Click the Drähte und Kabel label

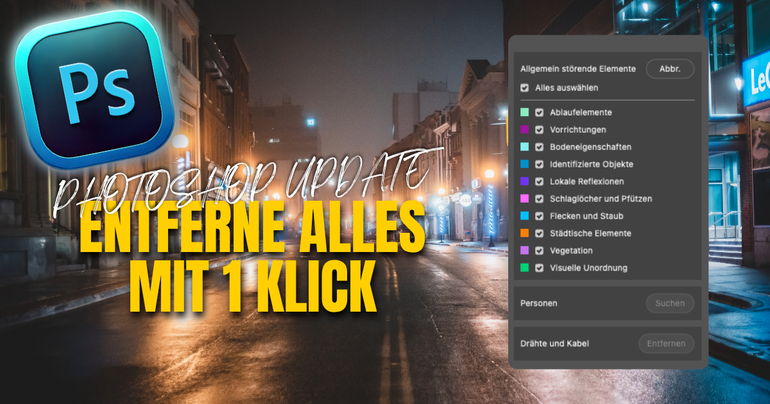554,344
